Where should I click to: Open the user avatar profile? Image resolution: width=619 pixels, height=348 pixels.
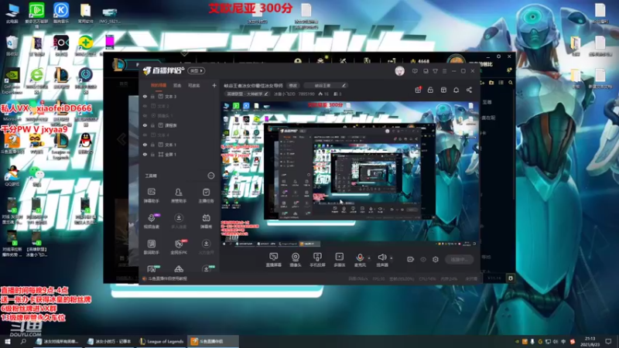[399, 71]
